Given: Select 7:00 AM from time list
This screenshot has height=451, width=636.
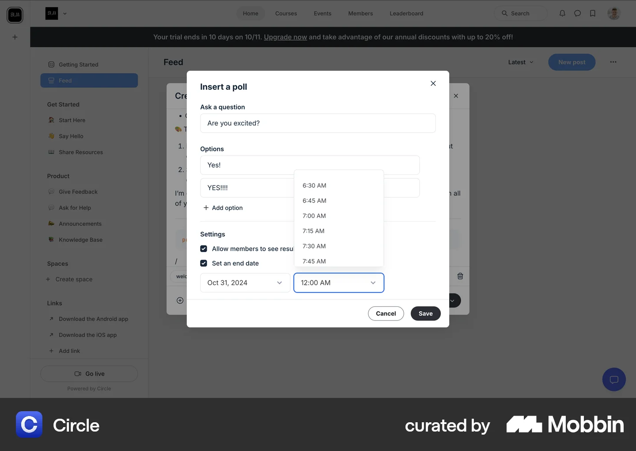Looking at the screenshot, I should (x=339, y=216).
